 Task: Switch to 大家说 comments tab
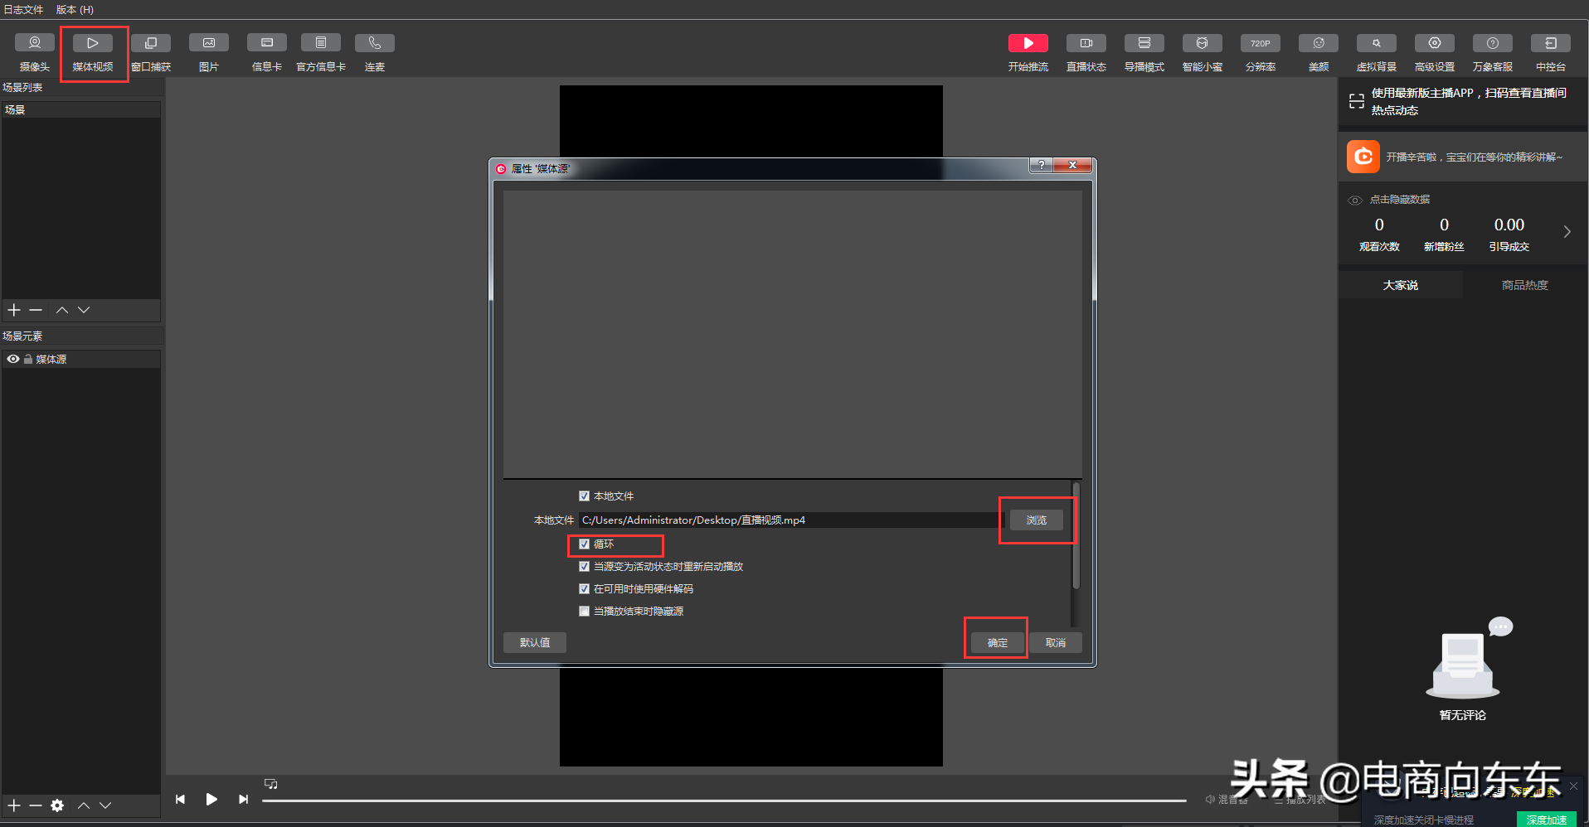1400,285
